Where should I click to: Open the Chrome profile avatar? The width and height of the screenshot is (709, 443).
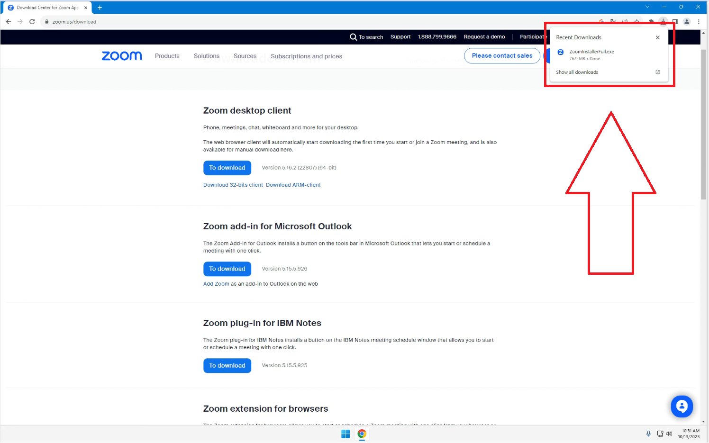(x=687, y=22)
